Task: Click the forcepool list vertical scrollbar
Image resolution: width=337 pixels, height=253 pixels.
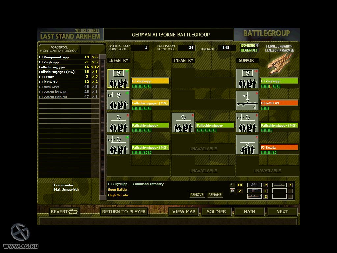Action: pos(103,125)
